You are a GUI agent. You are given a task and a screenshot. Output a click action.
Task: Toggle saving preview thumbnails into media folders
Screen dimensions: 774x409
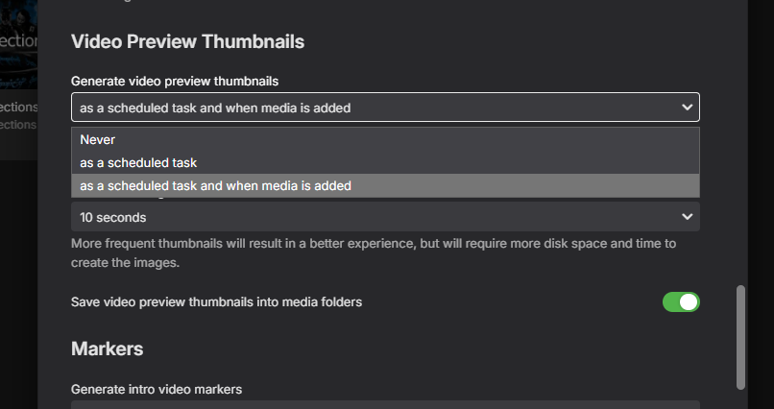[681, 302]
